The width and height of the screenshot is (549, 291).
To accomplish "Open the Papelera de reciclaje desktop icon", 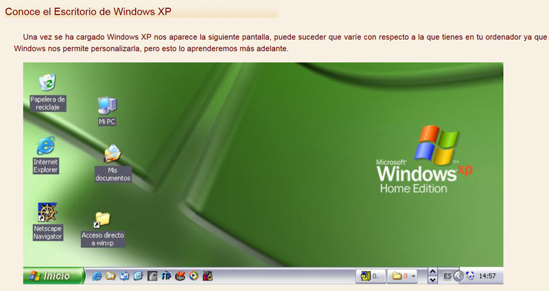I will click(x=47, y=92).
